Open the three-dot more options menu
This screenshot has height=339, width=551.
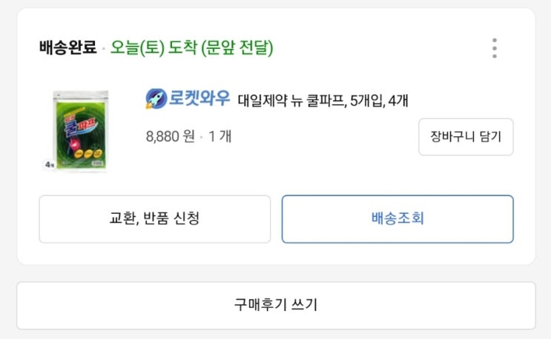pyautogui.click(x=495, y=48)
